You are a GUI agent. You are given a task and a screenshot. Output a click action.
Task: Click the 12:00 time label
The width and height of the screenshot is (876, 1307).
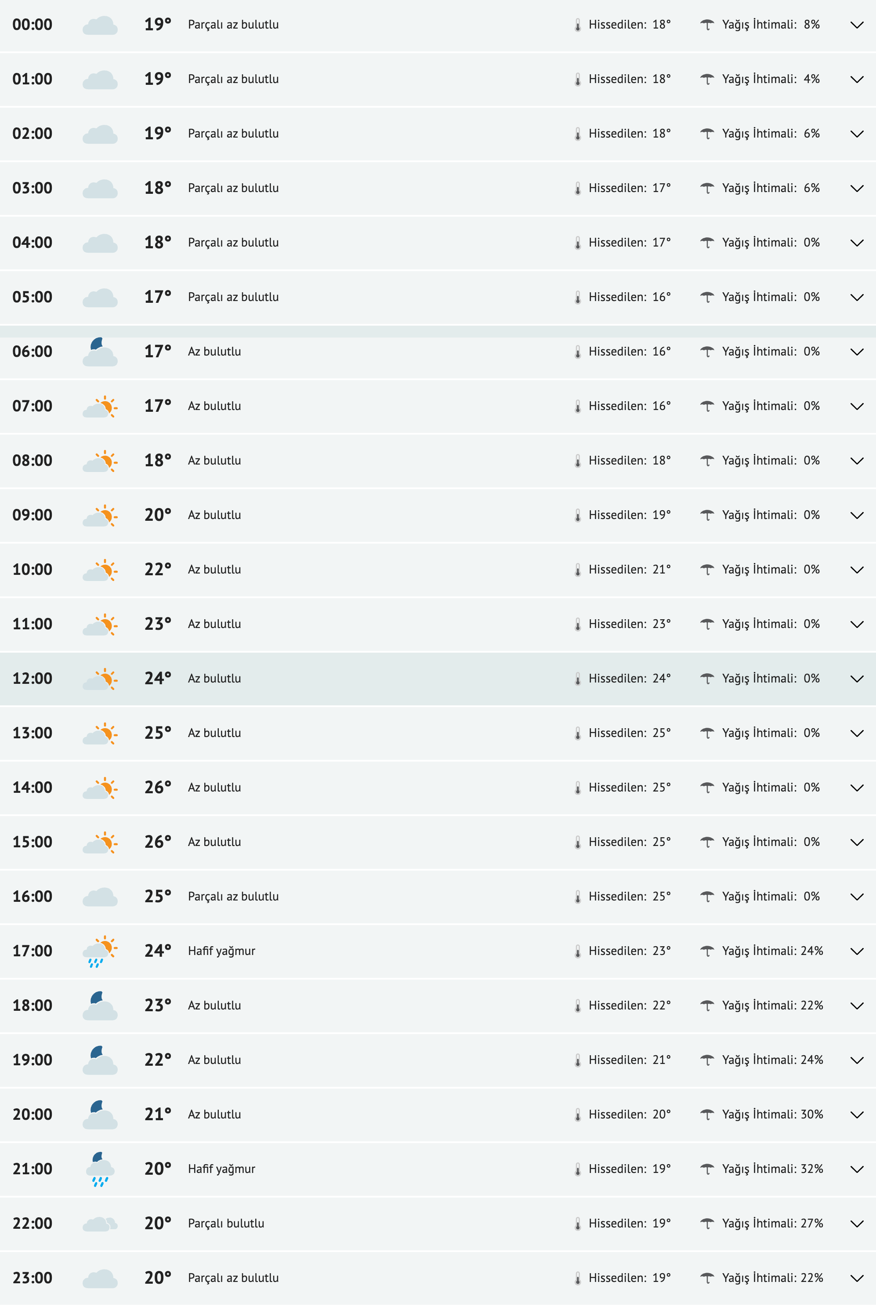pyautogui.click(x=33, y=679)
